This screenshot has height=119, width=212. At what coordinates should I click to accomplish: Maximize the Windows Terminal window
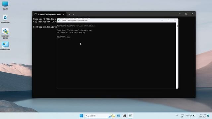pos(186,14)
